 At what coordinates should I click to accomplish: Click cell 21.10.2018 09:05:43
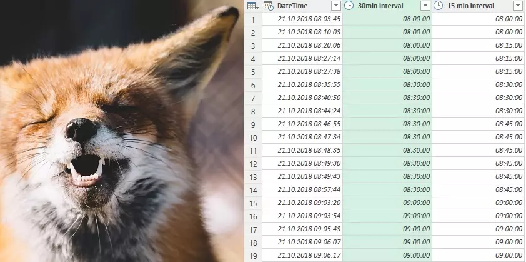(x=302, y=229)
